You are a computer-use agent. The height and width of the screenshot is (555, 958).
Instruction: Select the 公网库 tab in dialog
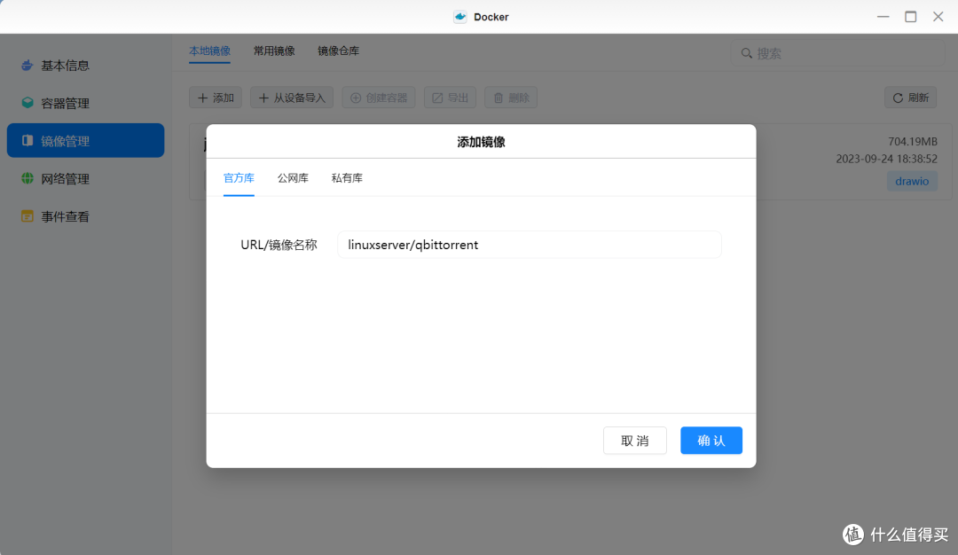293,178
